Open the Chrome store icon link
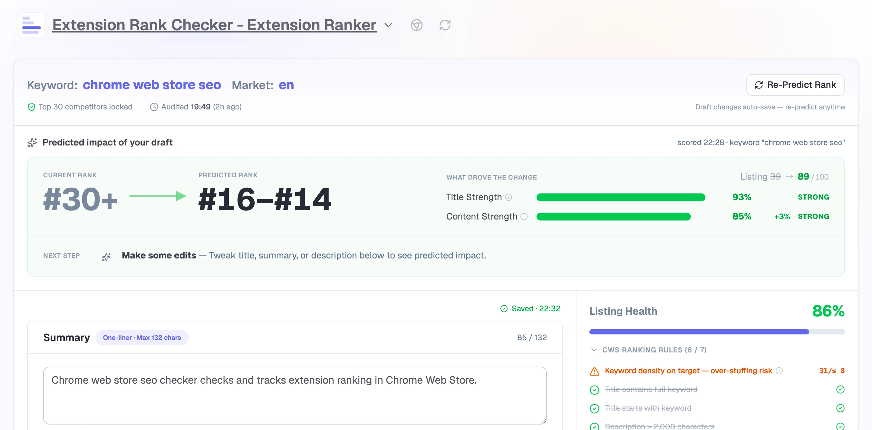Viewport: 872px width, 430px height. (416, 25)
